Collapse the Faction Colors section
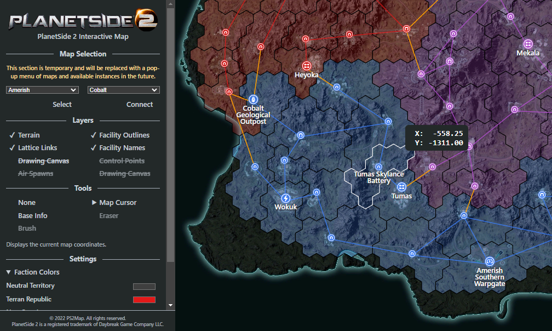Viewport: 552px width, 331px height. point(33,272)
